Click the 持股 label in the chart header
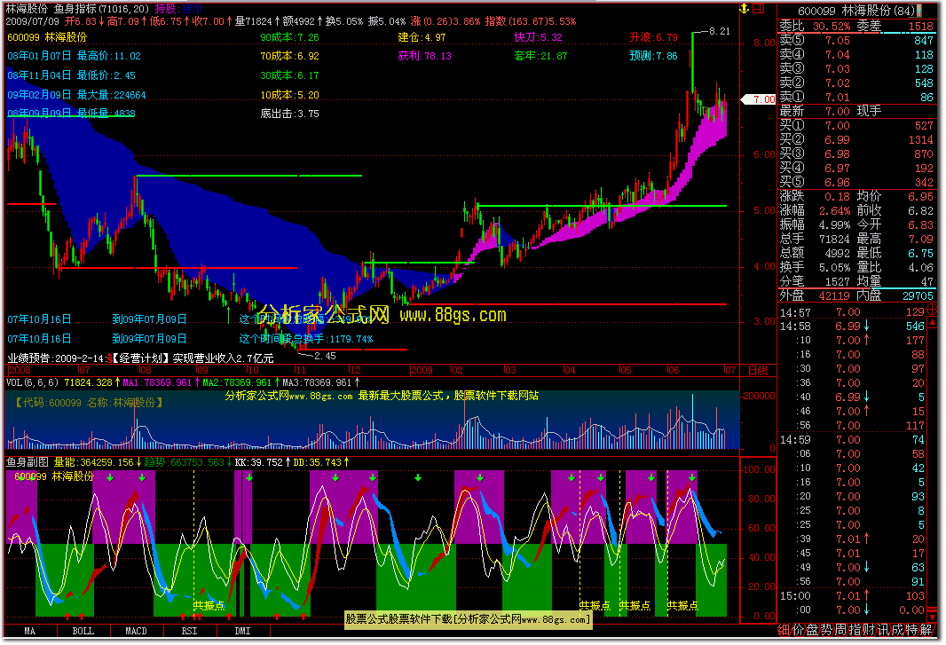 click(166, 9)
